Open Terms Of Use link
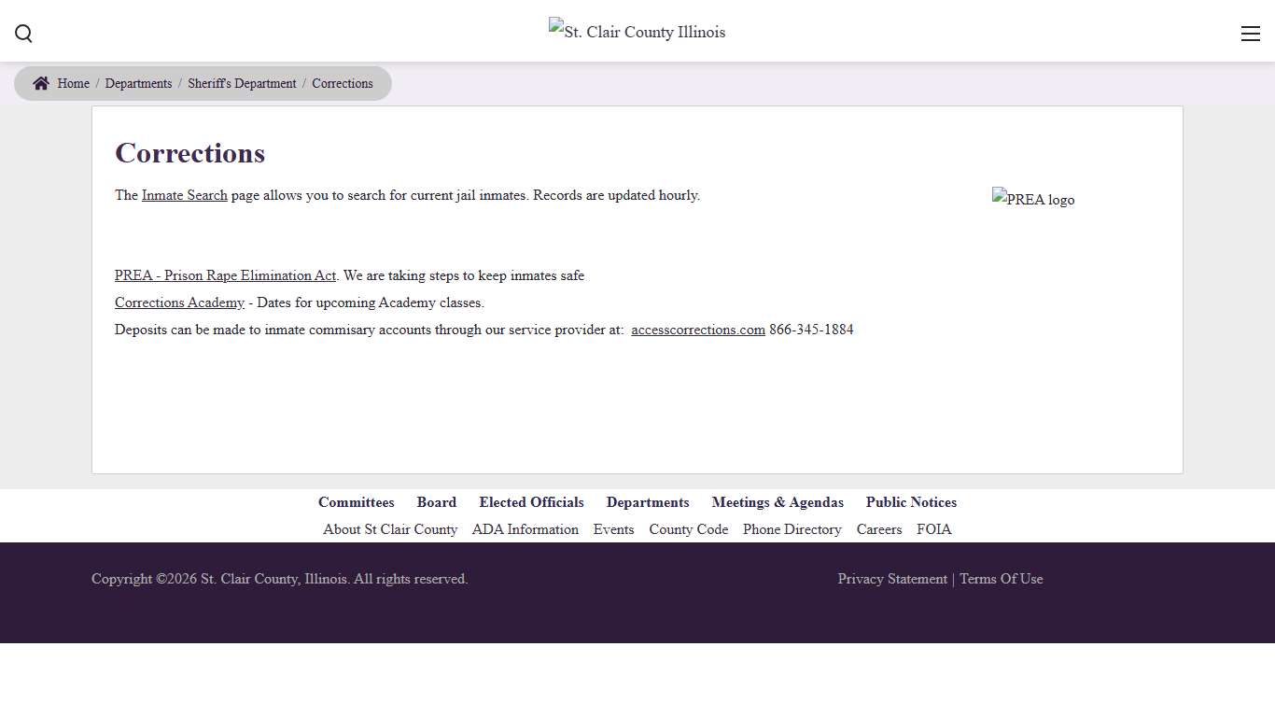Viewport: 1275px width, 717px height. click(x=1001, y=579)
